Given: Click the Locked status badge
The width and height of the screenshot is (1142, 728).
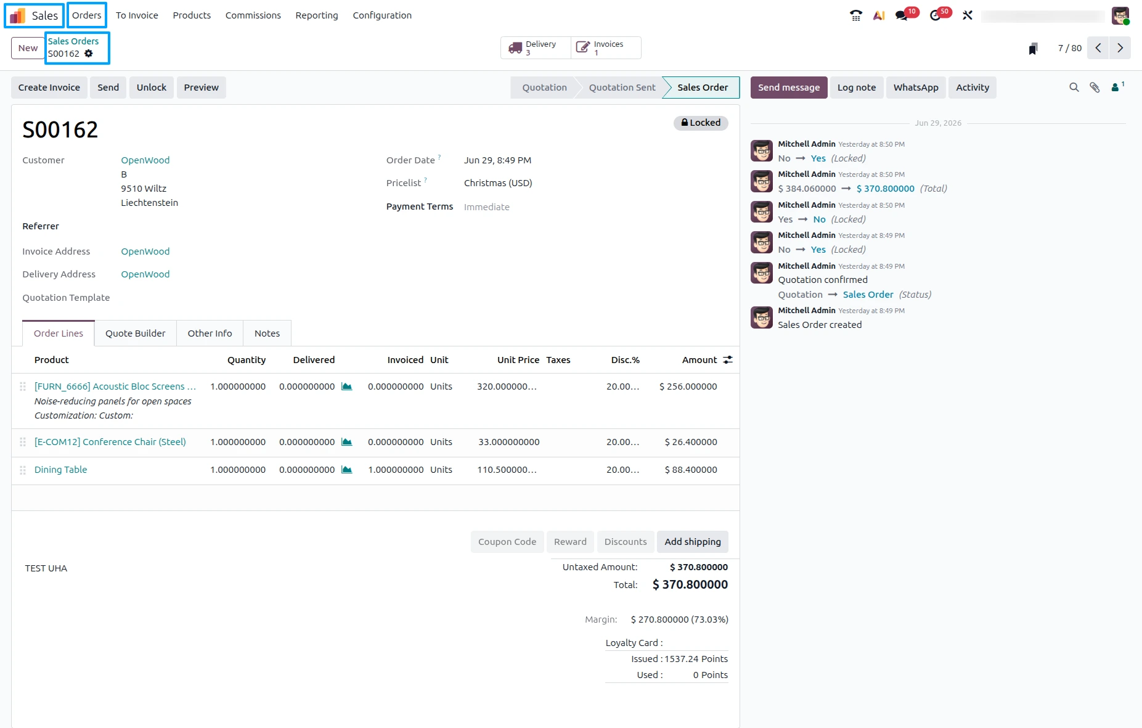Looking at the screenshot, I should [701, 123].
